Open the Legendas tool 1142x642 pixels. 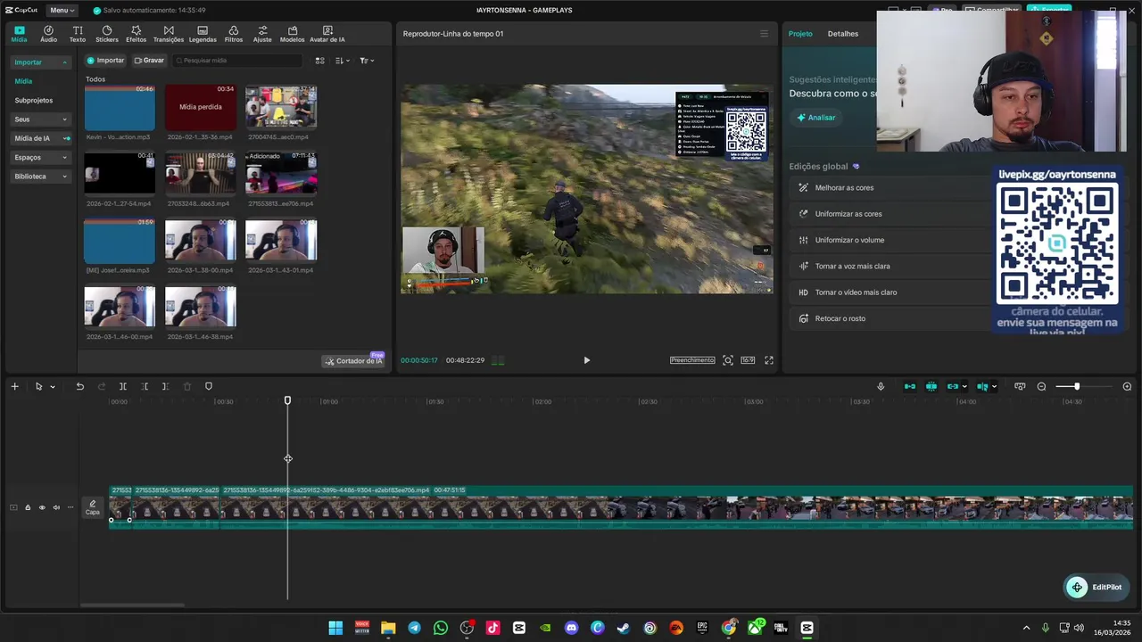(x=203, y=34)
